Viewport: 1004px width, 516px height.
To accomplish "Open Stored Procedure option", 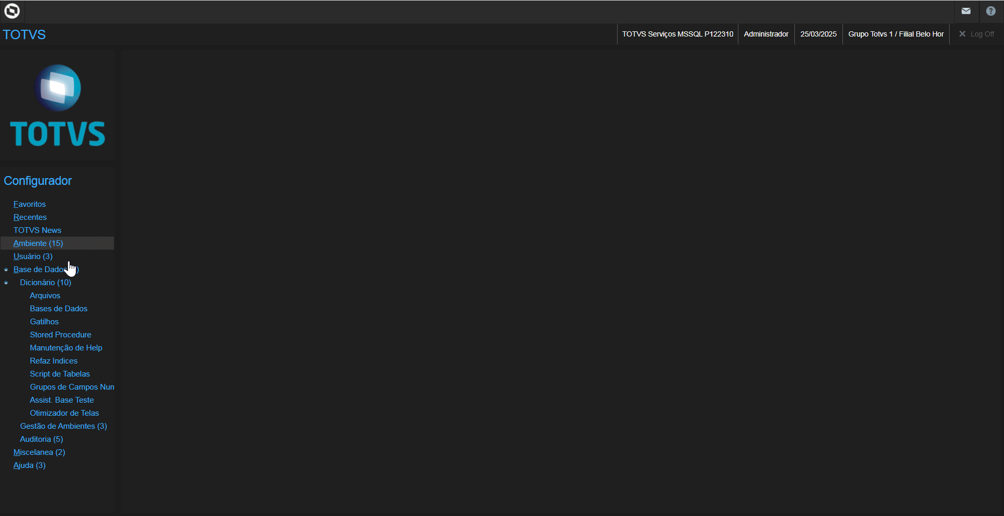I will click(61, 335).
